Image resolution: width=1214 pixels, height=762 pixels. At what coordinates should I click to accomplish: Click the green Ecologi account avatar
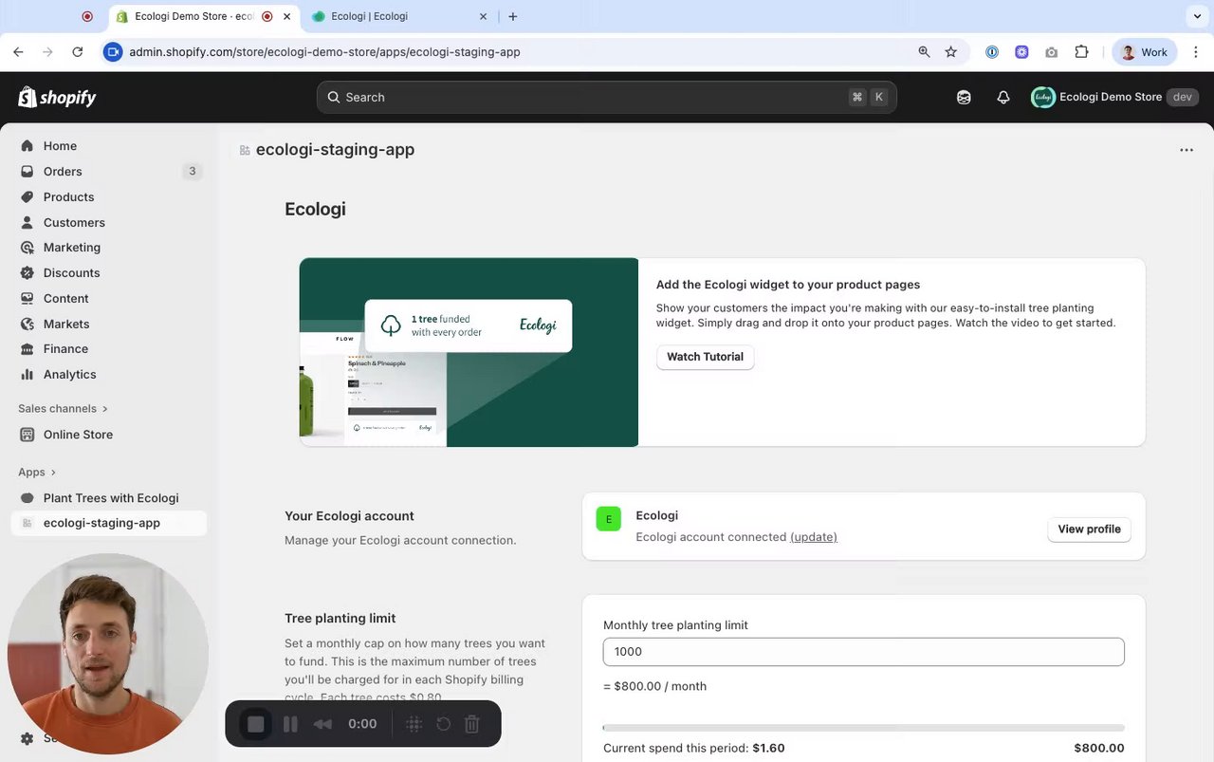pos(609,519)
